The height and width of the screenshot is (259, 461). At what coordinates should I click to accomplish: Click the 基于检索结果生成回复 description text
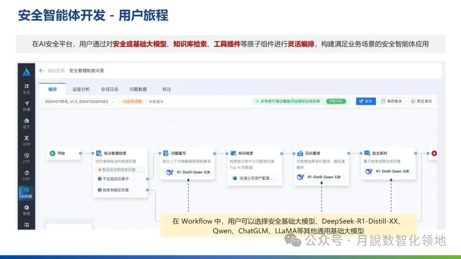[382, 161]
